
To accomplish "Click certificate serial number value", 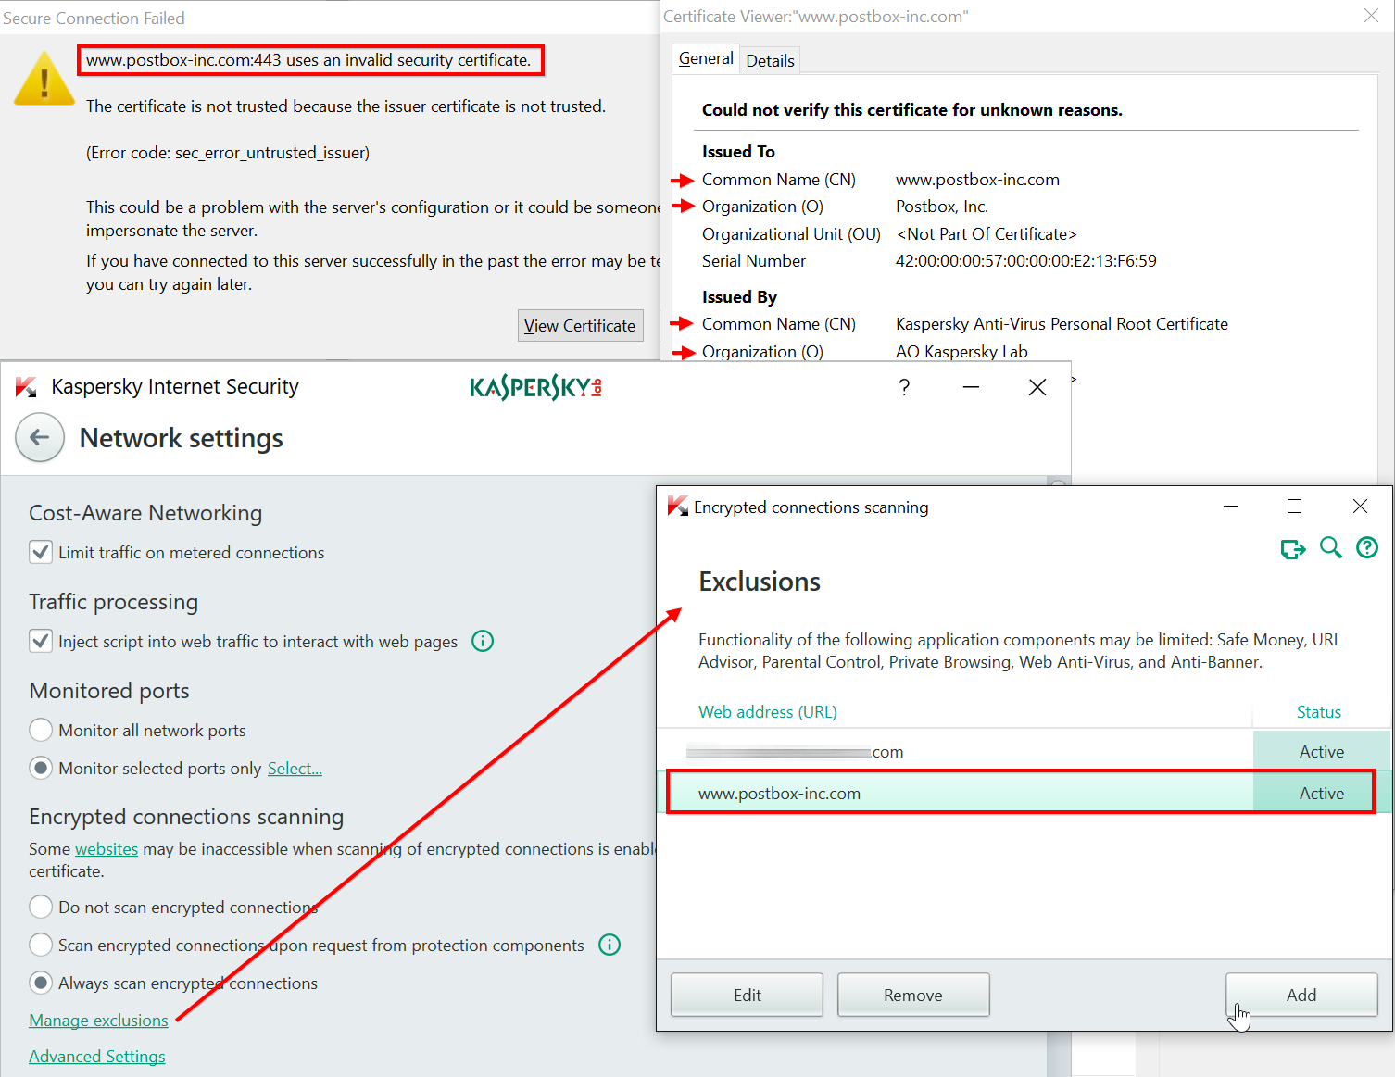I will click(1025, 260).
